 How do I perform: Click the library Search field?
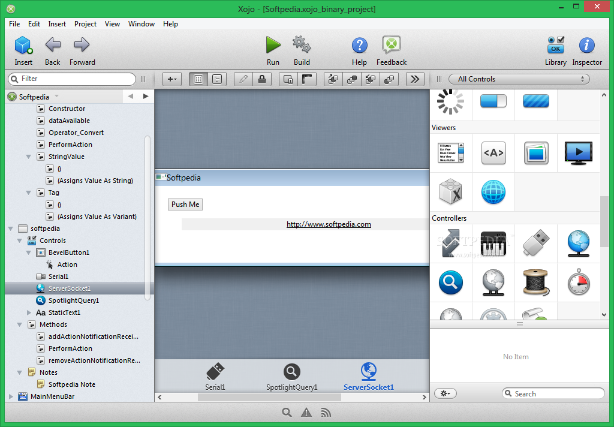pos(553,393)
